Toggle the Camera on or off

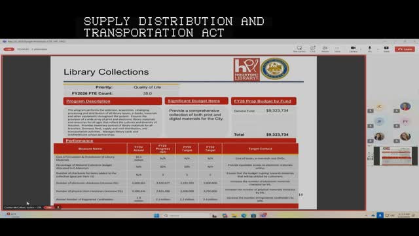pos(353,49)
